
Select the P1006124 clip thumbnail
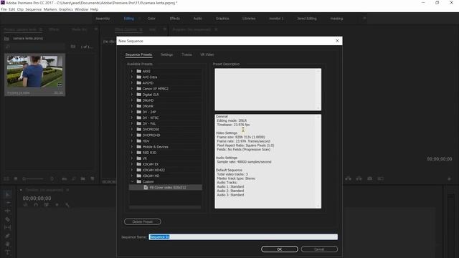tap(35, 72)
